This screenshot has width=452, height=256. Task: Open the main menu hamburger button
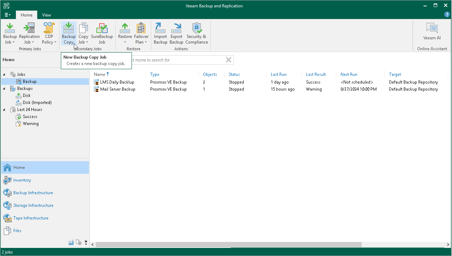coord(8,15)
